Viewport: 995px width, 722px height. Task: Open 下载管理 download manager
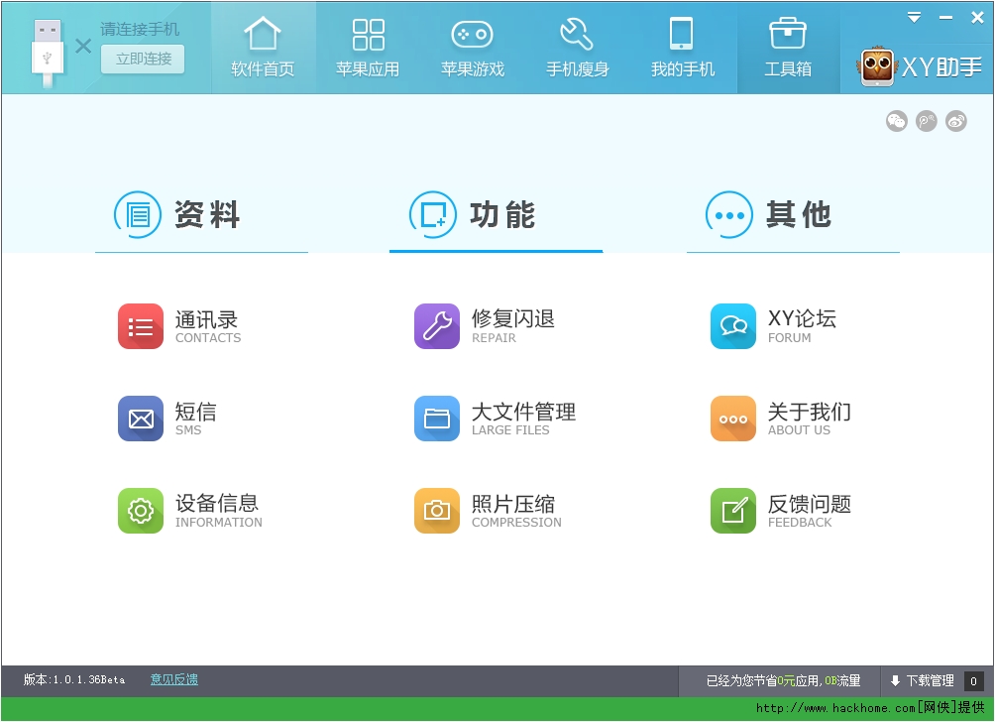[930, 680]
